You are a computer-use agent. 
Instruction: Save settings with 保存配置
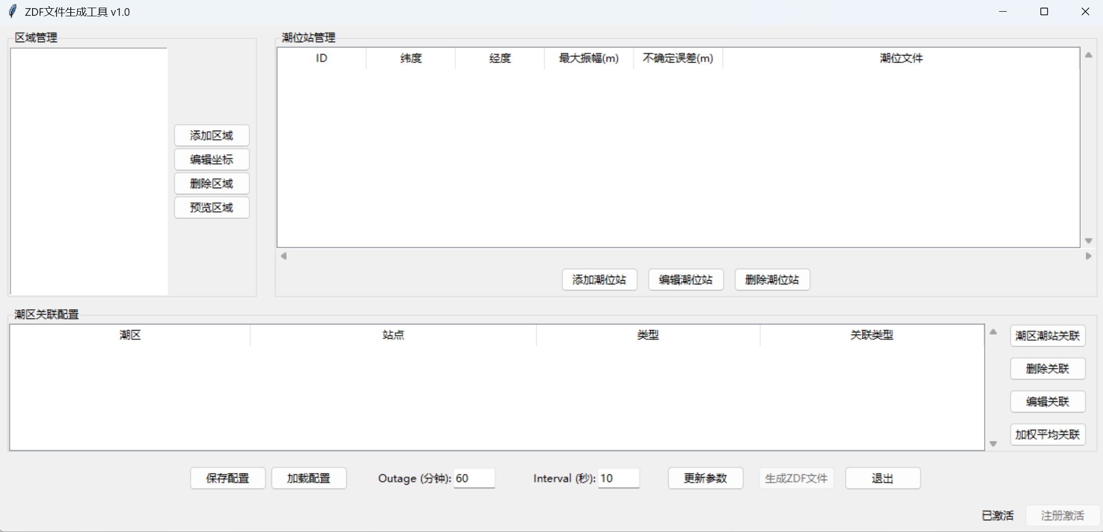tap(227, 478)
